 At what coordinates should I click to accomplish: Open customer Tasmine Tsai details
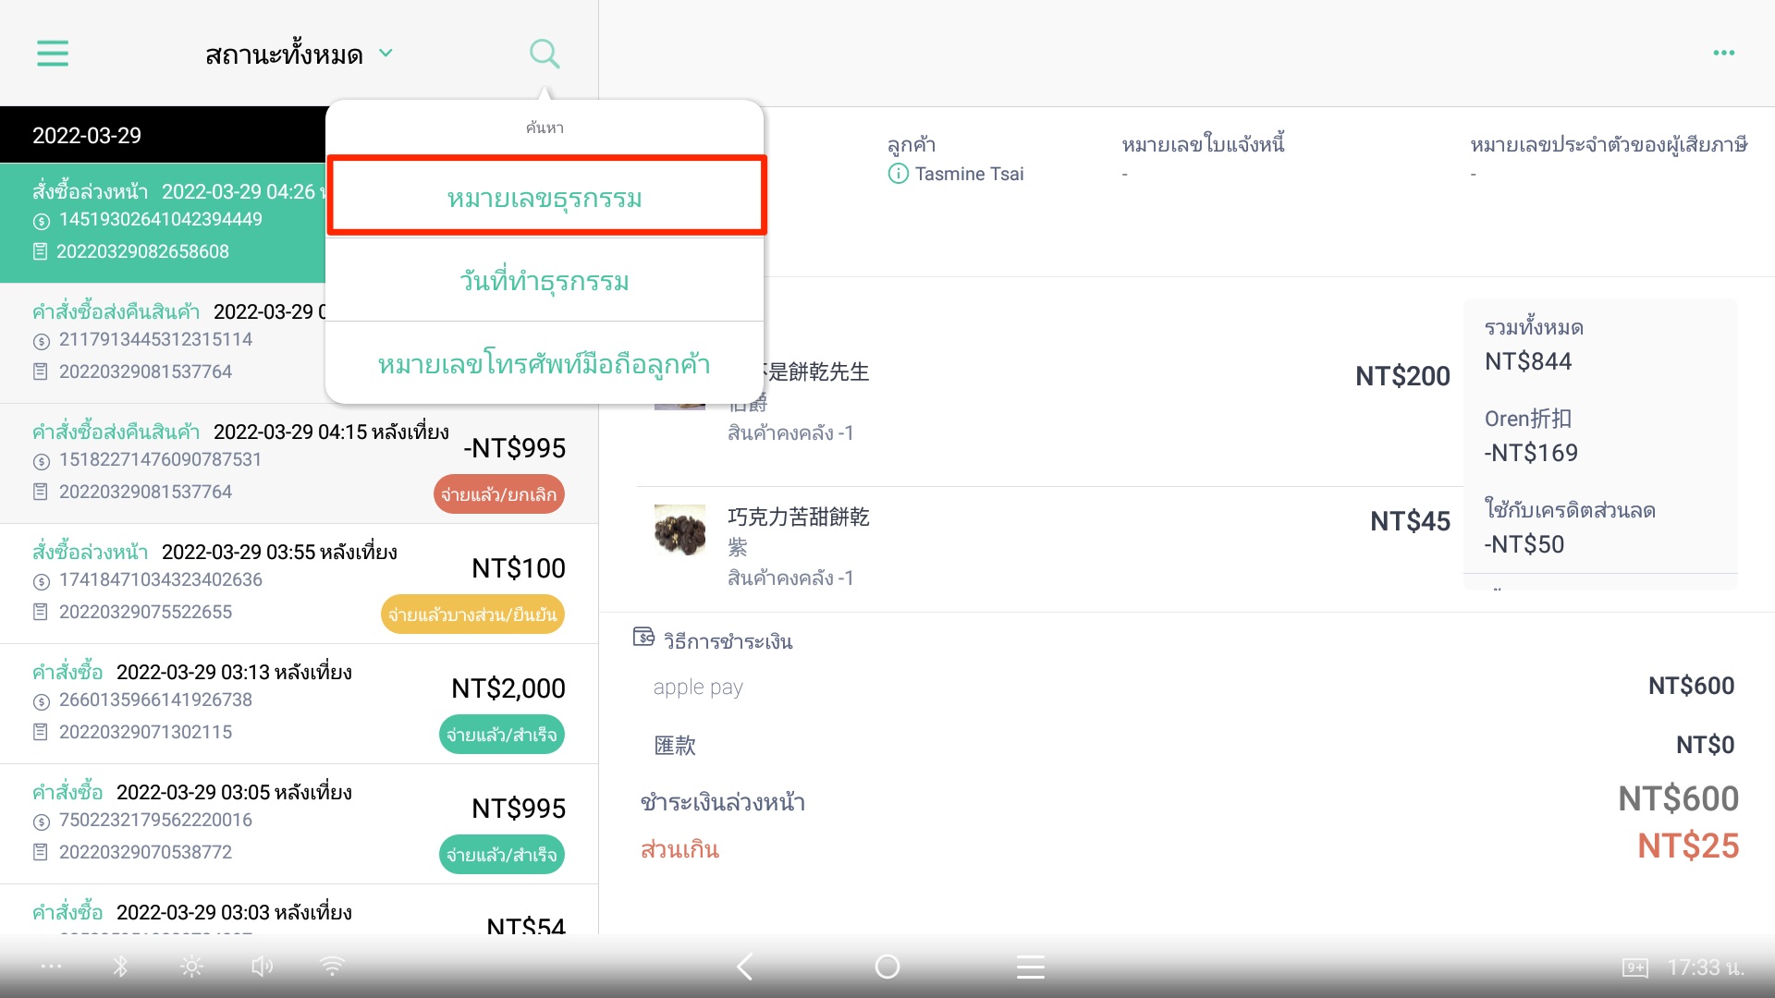[969, 174]
